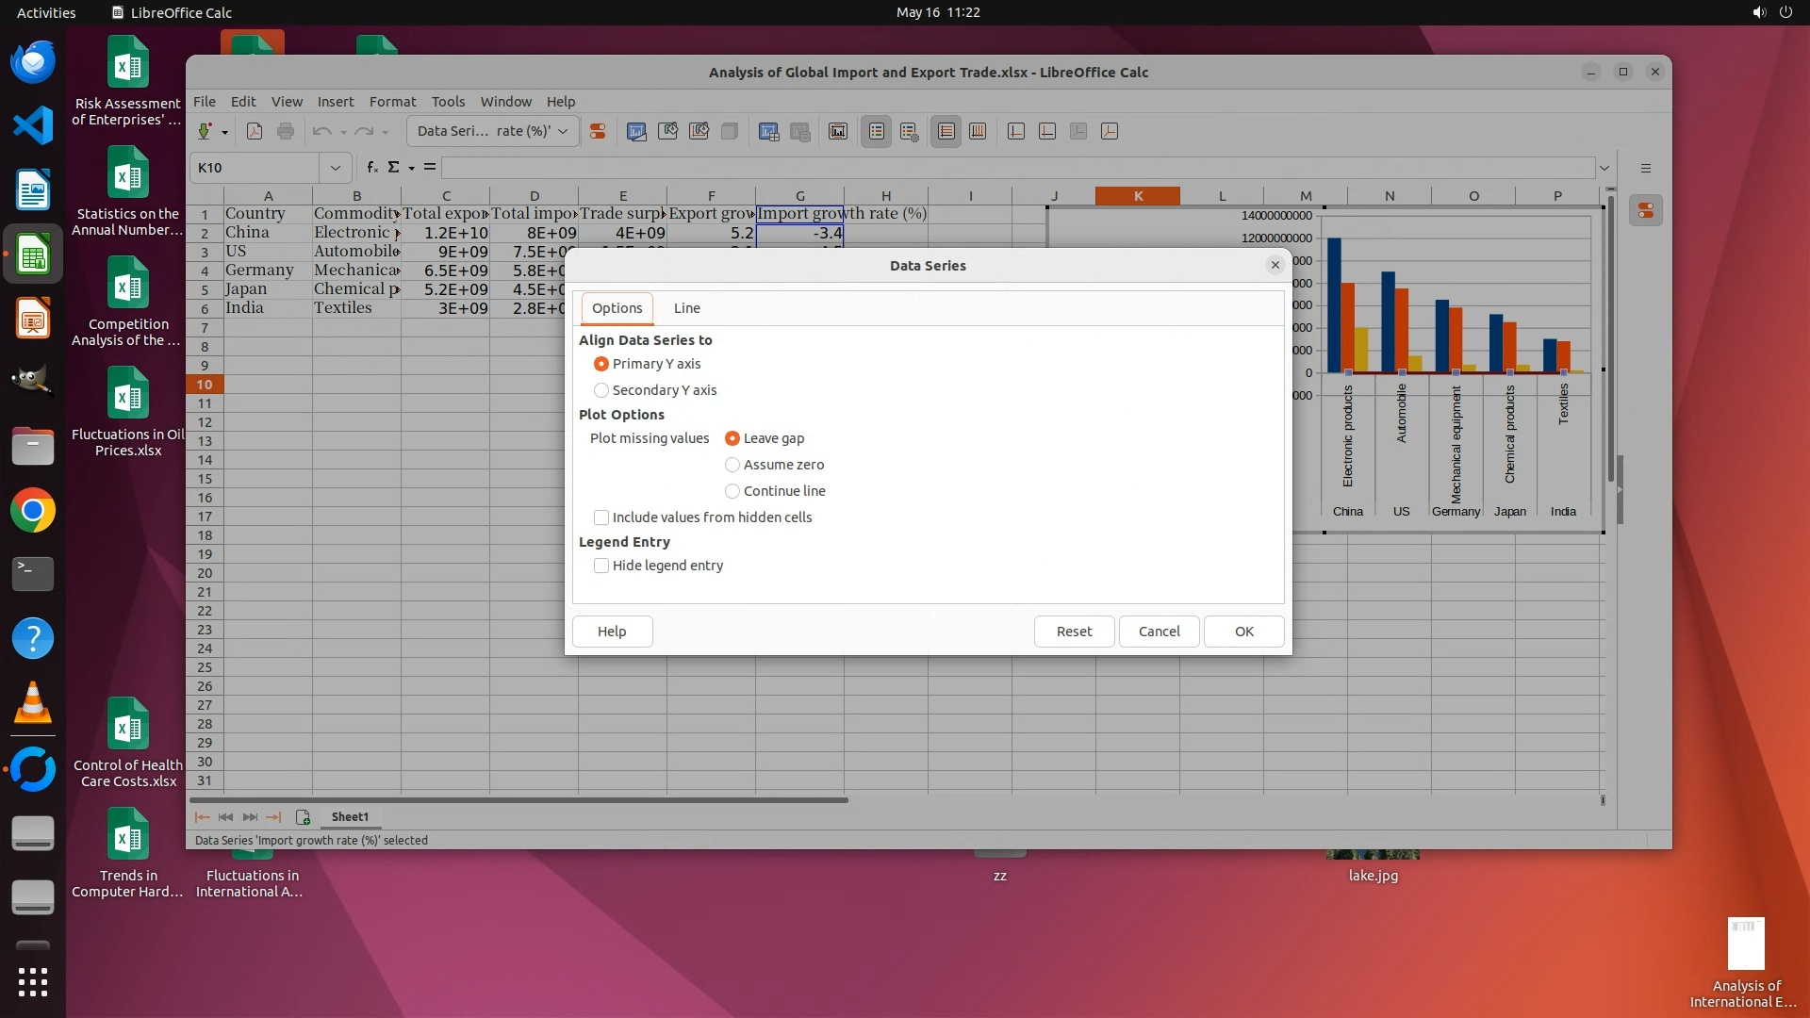Open the Chart Type icon
The image size is (1810, 1018).
tap(636, 131)
